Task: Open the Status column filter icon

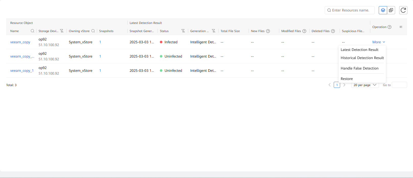Action: point(183,31)
